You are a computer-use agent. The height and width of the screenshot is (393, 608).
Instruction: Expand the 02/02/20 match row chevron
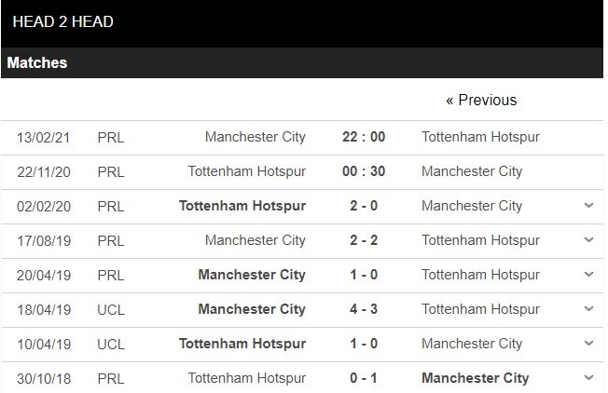click(588, 206)
